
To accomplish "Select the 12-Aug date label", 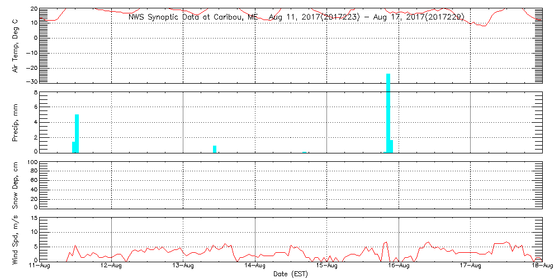I will [111, 266].
